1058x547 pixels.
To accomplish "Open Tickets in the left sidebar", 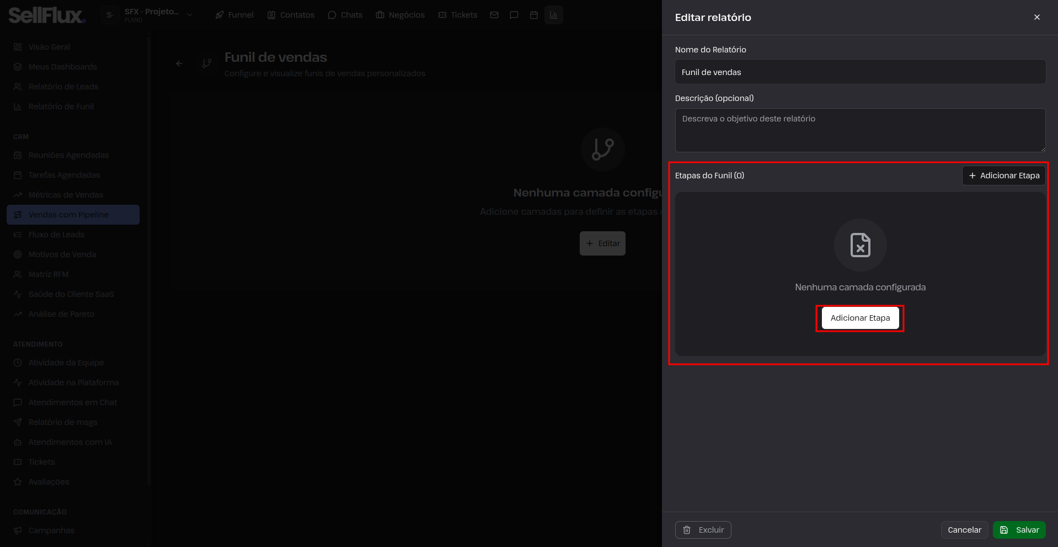I will [73, 462].
